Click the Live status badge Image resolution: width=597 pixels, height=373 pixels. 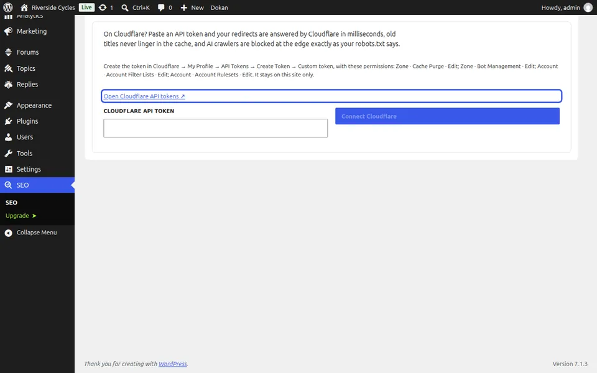tap(86, 7)
